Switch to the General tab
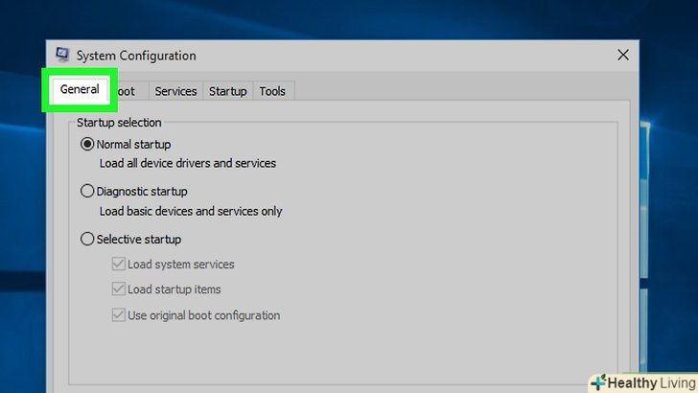This screenshot has width=698, height=393. click(x=80, y=90)
